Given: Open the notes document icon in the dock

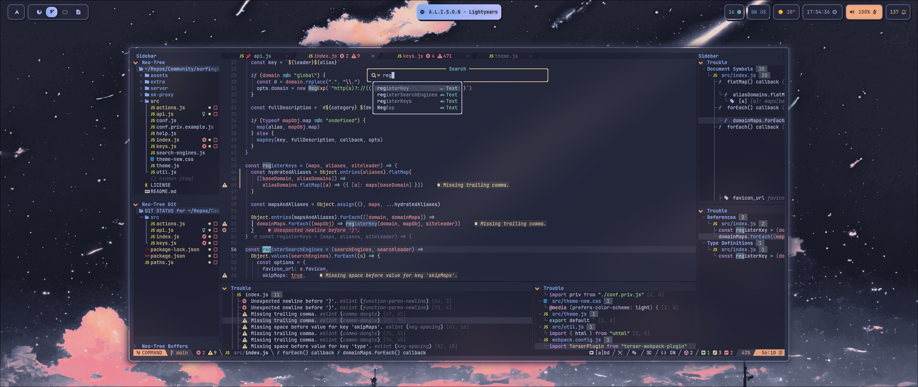Looking at the screenshot, I should pyautogui.click(x=78, y=12).
